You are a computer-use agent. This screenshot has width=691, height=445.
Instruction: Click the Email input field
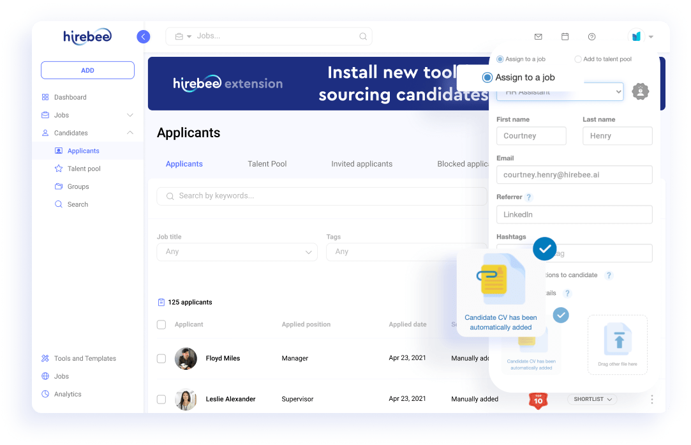[x=574, y=175]
